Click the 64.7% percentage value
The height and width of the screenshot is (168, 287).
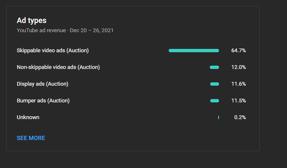point(238,51)
